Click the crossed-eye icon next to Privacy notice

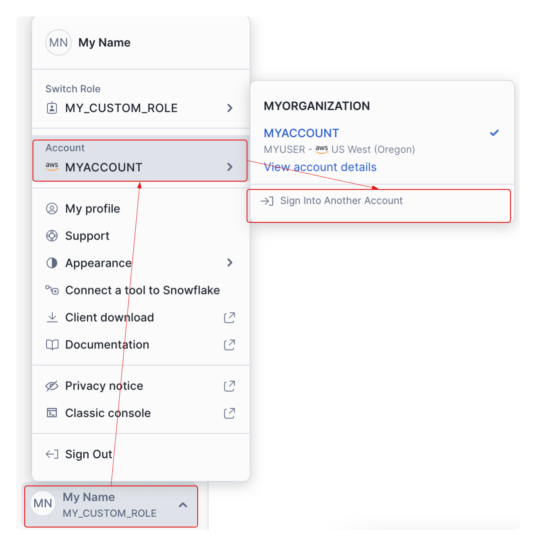click(52, 386)
